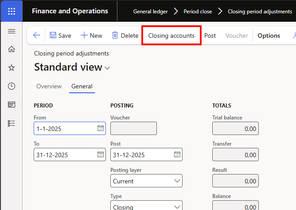Click the Transfer total field
Viewport: 296px width, 210px height.
[235, 155]
